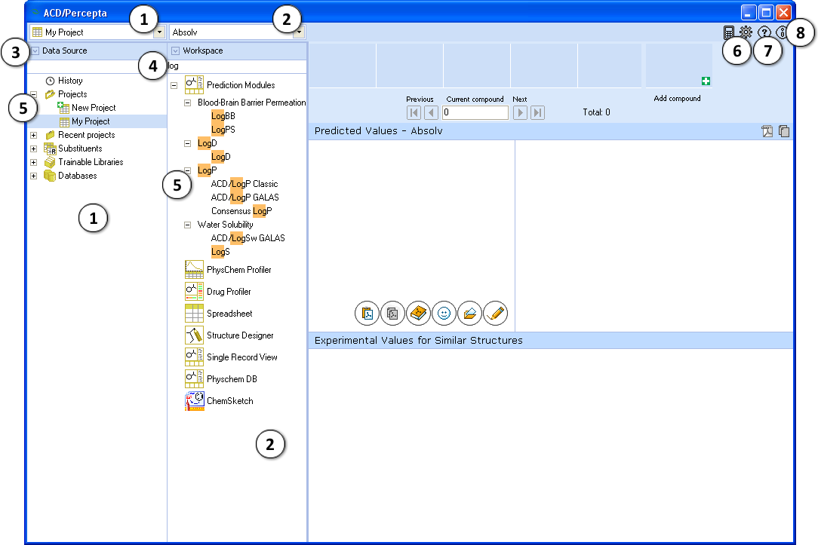Launch the Structure Designer module

(x=229, y=335)
